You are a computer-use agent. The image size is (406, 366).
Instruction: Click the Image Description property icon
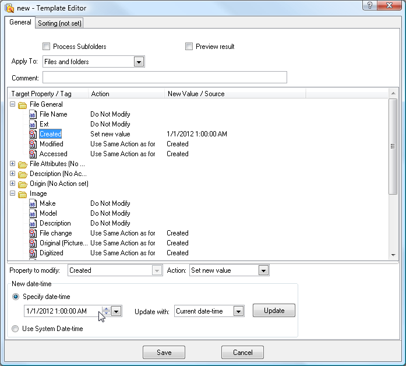[33, 223]
